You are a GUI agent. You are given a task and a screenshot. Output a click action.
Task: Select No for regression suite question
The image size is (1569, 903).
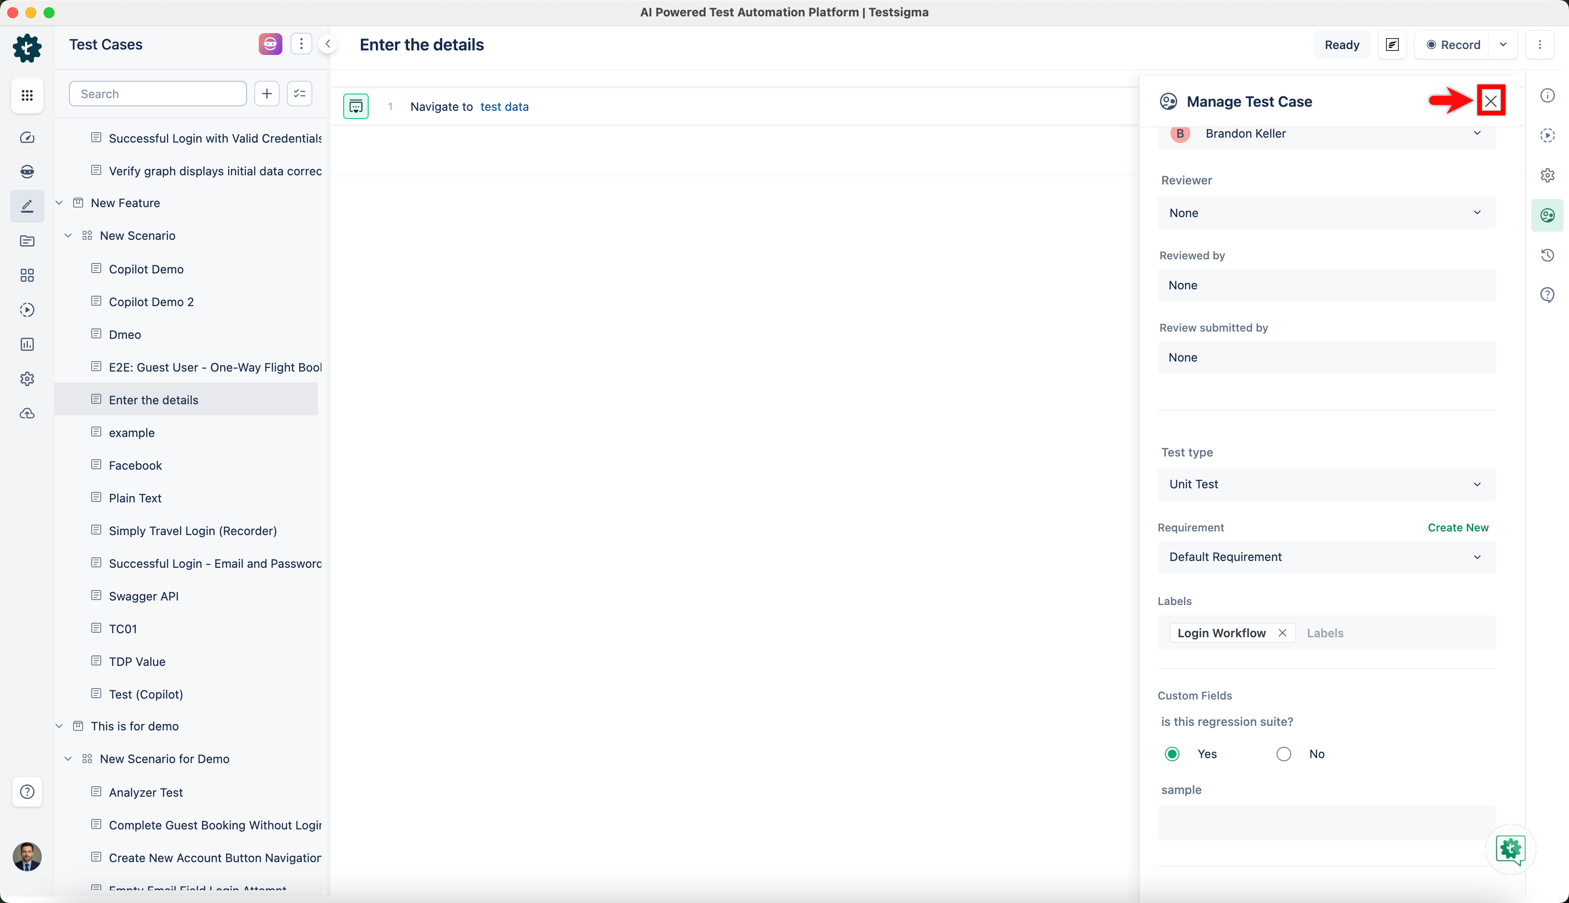1283,754
